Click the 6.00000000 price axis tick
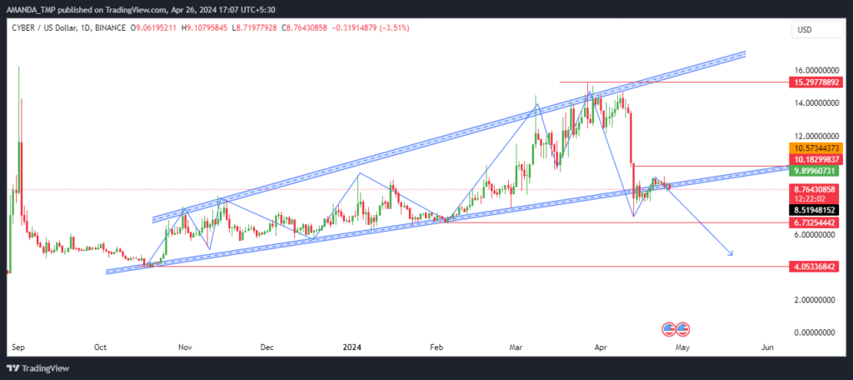Image resolution: width=853 pixels, height=380 pixels. (813, 235)
